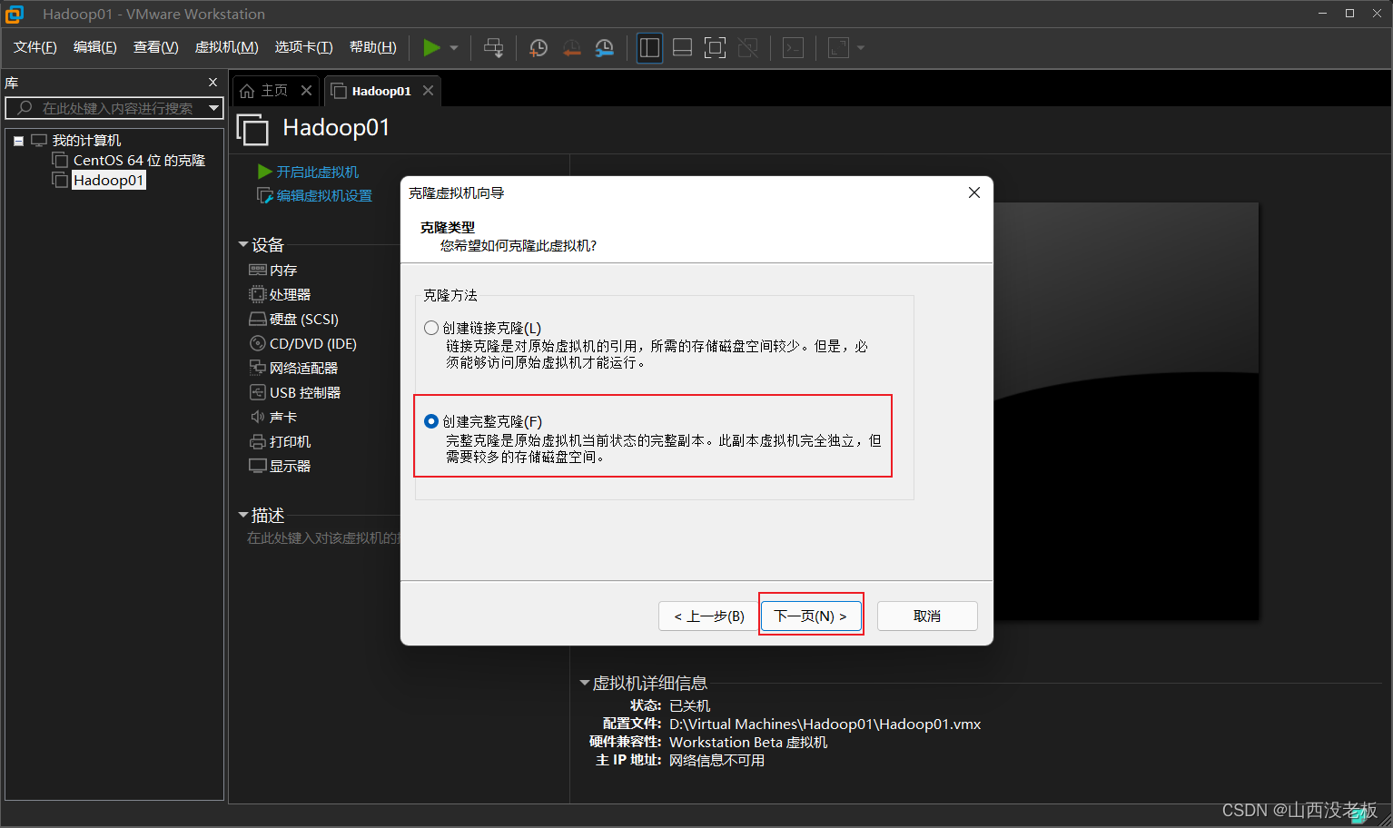The image size is (1393, 828).
Task: Click Send Ctrl+Alt+Del toolbar icon
Action: [493, 48]
